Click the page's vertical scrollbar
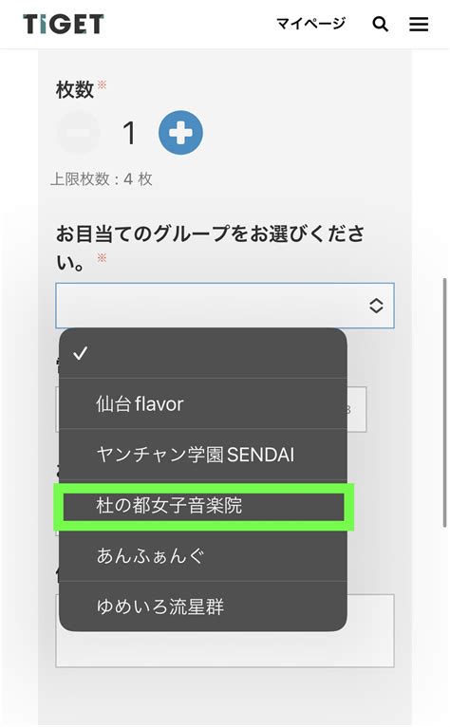This screenshot has height=727, width=450. coord(445,402)
